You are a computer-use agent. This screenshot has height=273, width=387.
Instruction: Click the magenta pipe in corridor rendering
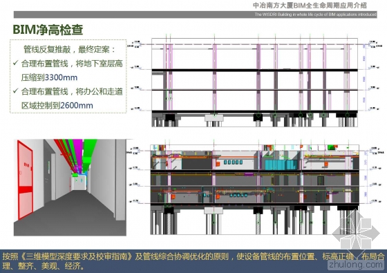point(77,154)
